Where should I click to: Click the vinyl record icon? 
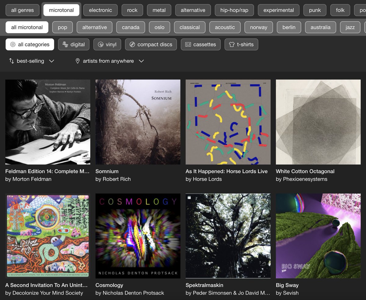tap(101, 45)
